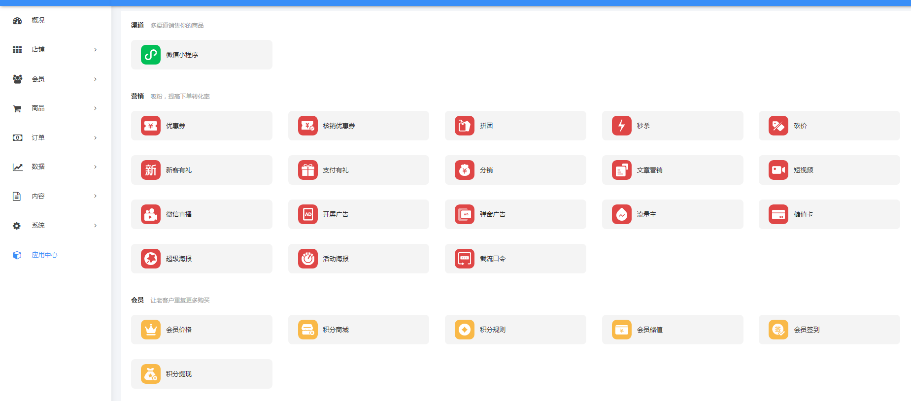911x401 pixels.
Task: Open the 拼团 group buying app
Action: point(515,126)
